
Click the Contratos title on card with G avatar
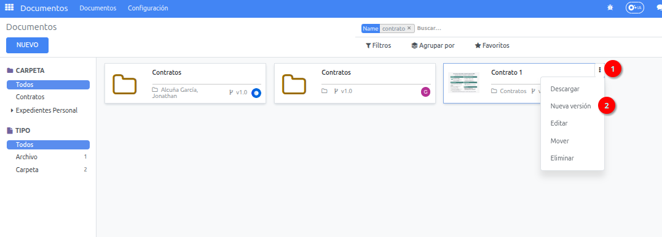[336, 72]
